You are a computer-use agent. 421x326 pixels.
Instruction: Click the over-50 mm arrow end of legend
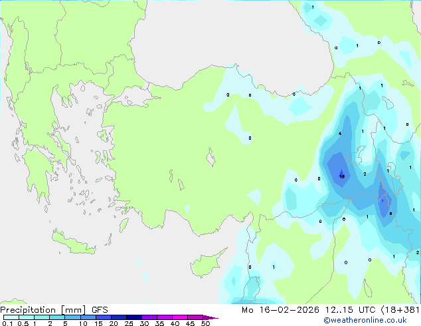pos(210,317)
